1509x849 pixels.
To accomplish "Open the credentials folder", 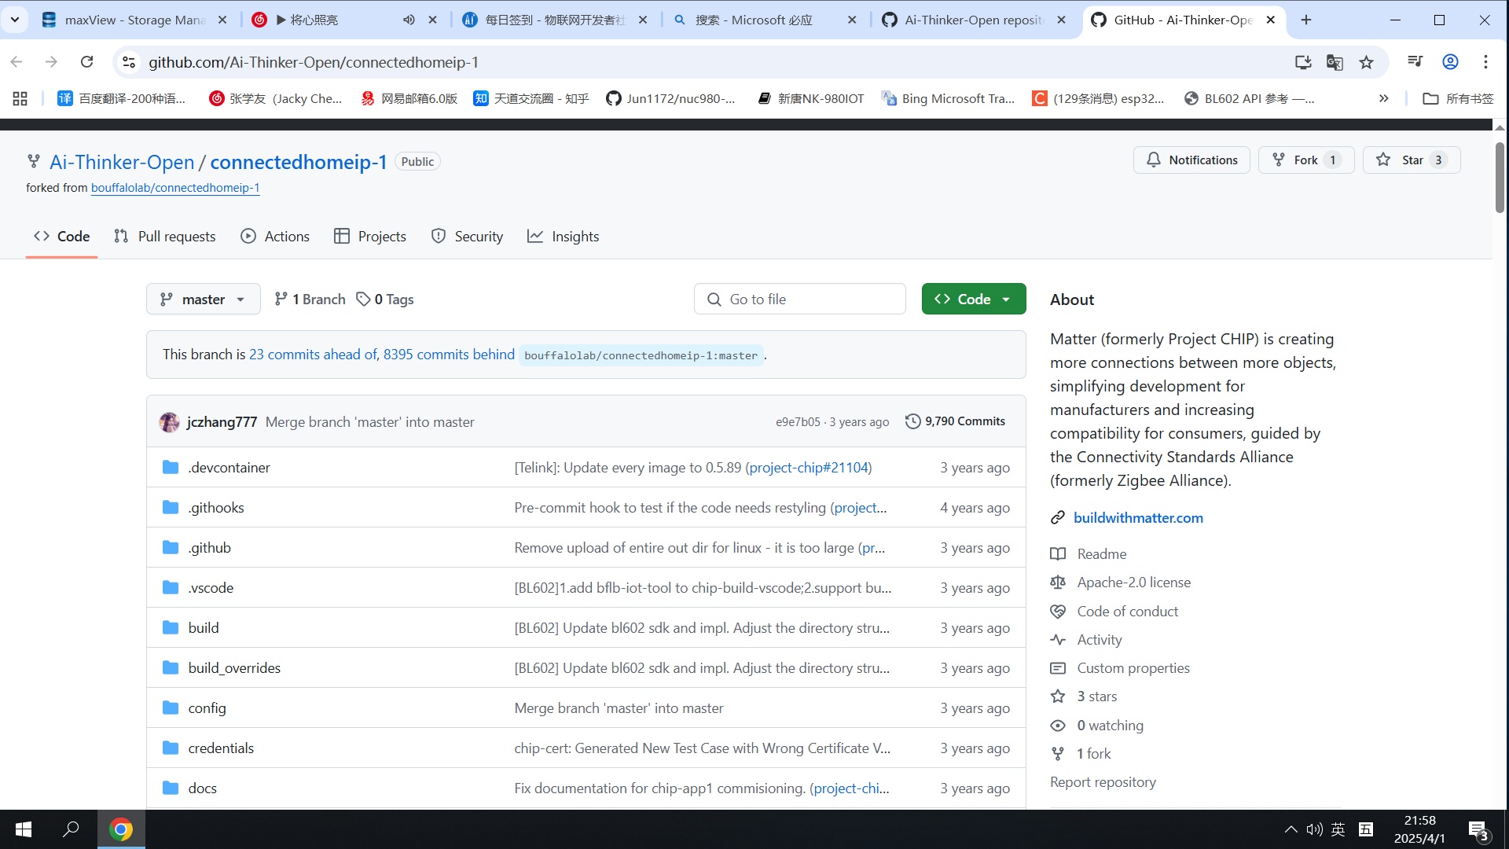I will pyautogui.click(x=221, y=748).
